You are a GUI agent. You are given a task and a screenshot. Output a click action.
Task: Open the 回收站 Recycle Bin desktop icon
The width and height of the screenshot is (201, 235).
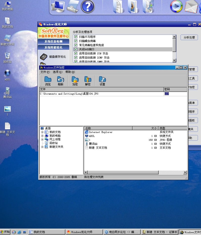[x=8, y=56]
